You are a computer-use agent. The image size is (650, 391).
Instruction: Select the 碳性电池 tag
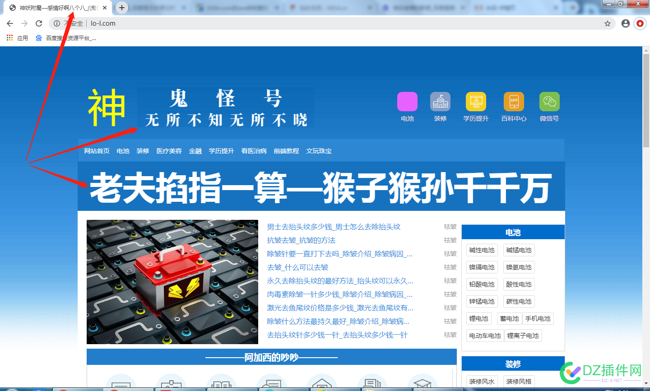[x=519, y=301]
